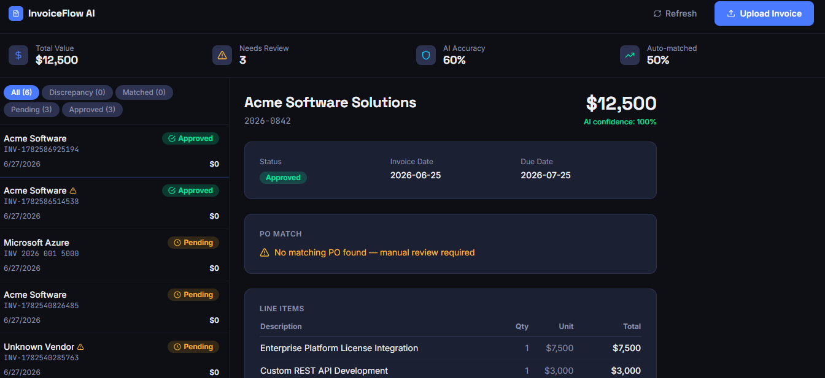Select the All (6) filter
Image resolution: width=825 pixels, height=378 pixels.
pos(21,93)
